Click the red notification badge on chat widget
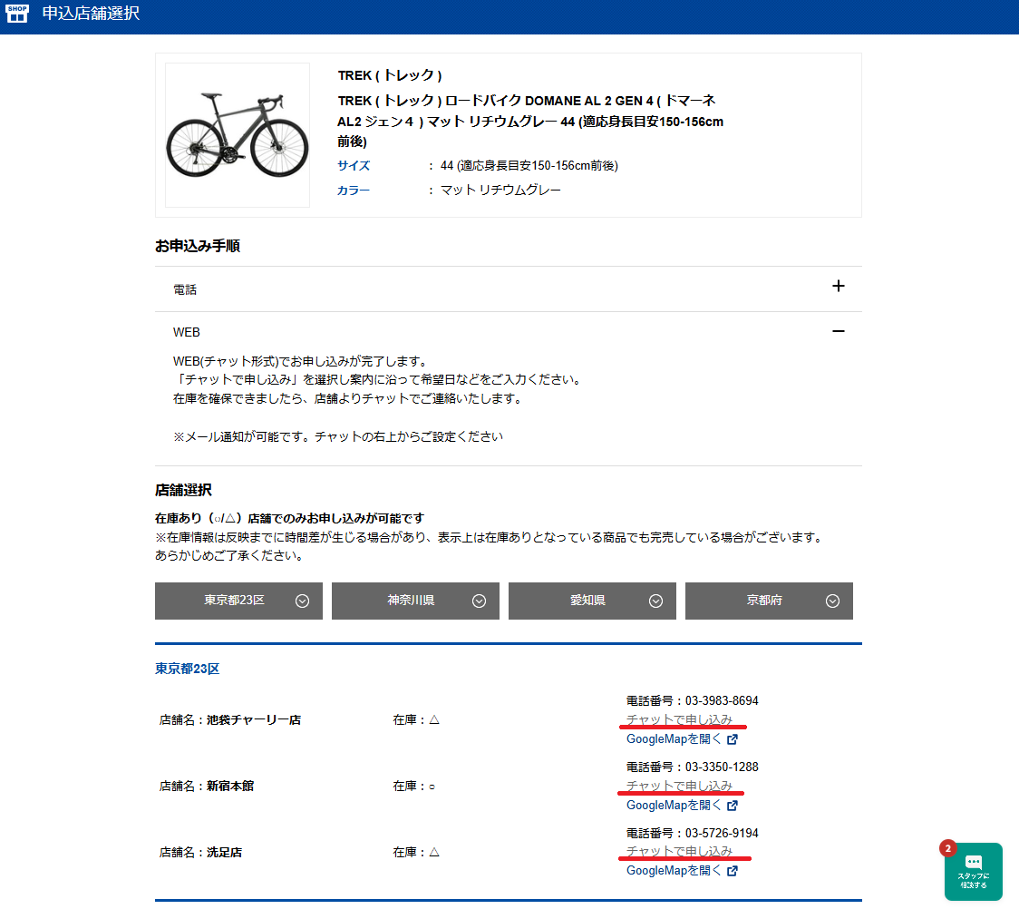This screenshot has height=909, width=1019. pyautogui.click(x=948, y=848)
